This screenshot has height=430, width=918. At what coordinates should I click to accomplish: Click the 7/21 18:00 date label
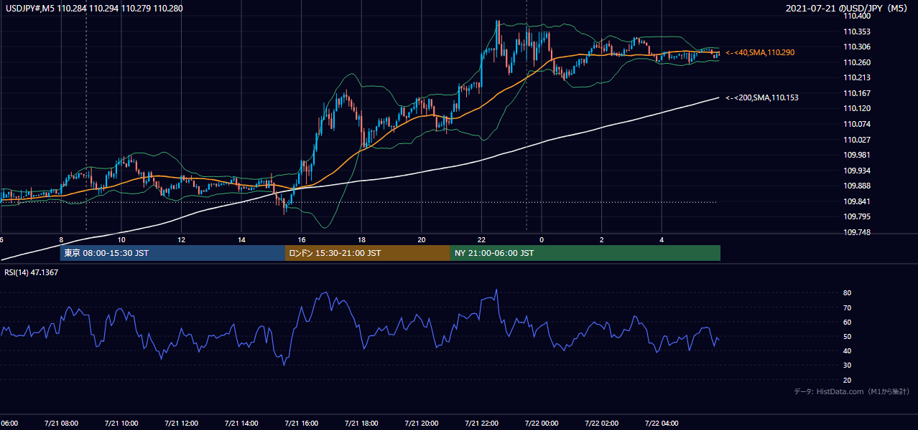point(361,424)
